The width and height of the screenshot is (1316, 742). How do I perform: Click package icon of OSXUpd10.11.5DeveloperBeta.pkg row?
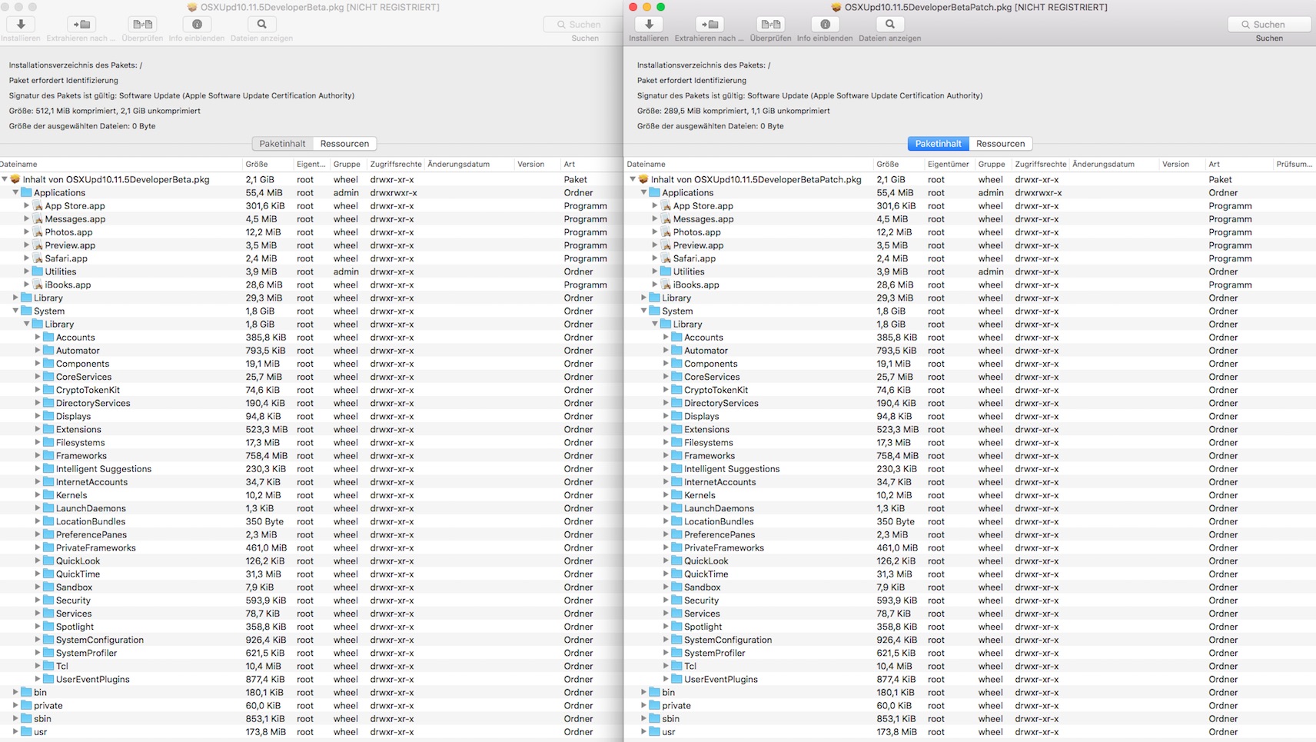(15, 179)
